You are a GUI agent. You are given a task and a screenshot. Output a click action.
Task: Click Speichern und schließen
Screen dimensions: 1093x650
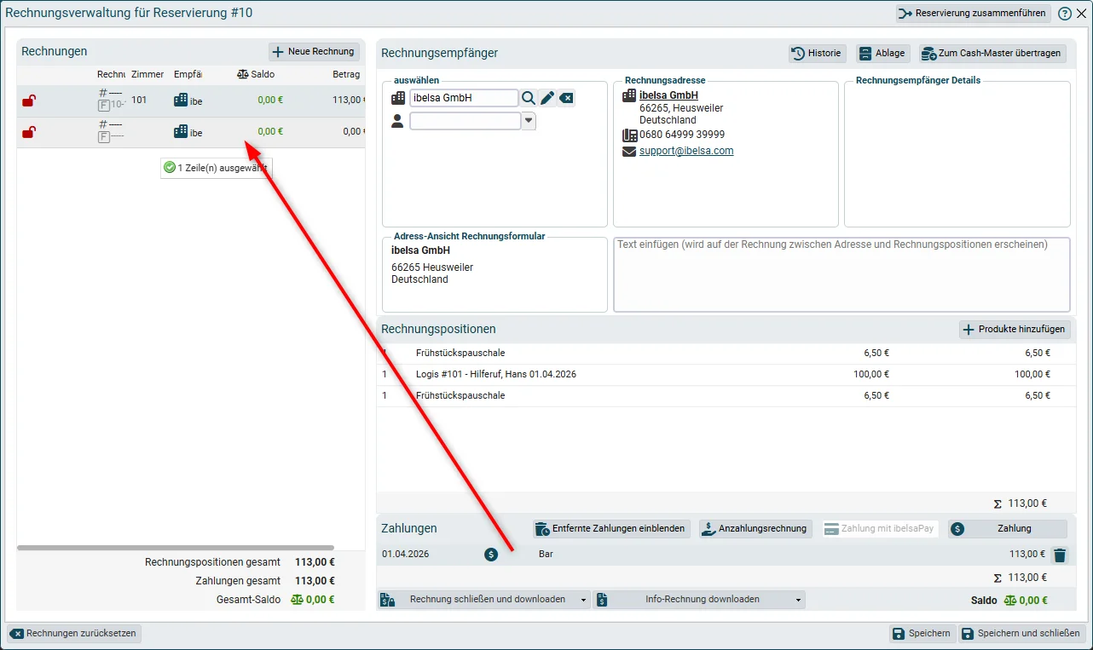click(1022, 634)
